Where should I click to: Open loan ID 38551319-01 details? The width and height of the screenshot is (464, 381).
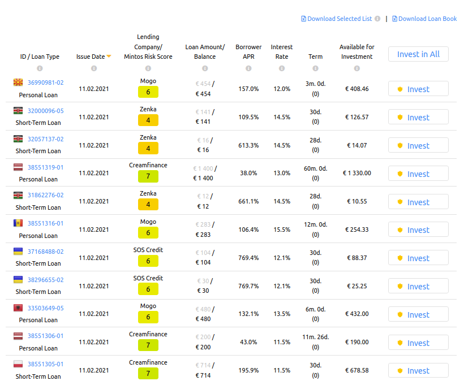pyautogui.click(x=46, y=167)
